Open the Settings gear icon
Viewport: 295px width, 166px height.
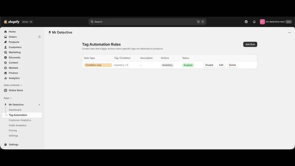[x=6, y=145]
